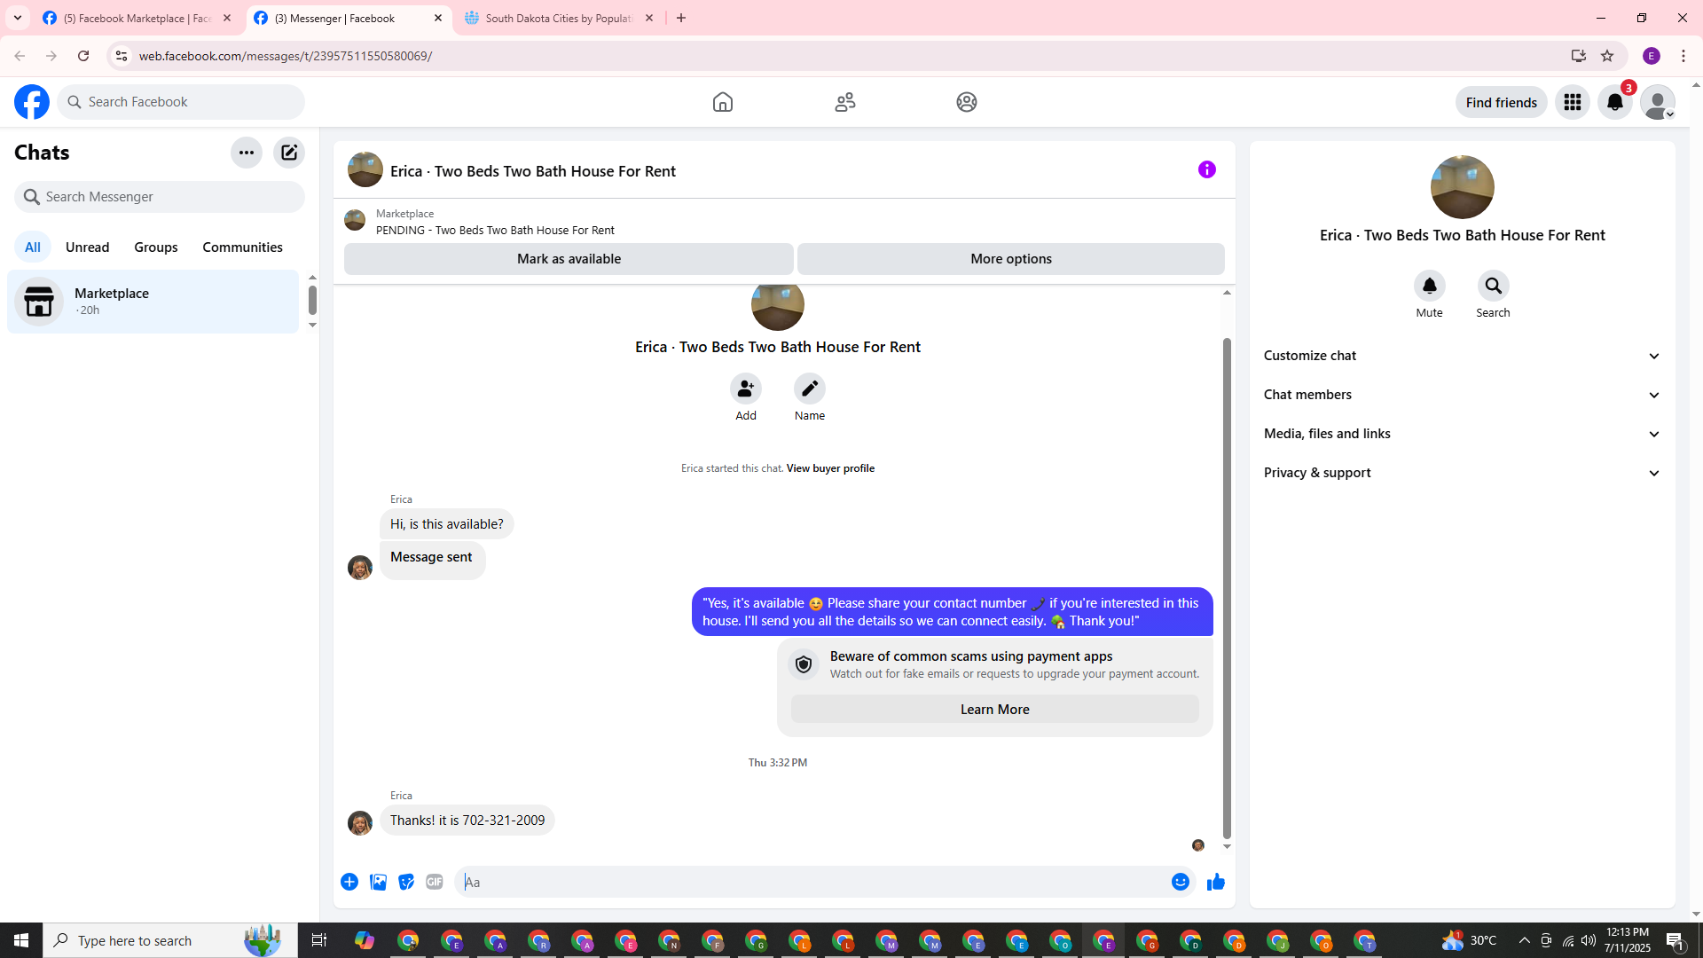Screen dimensions: 1703x958
Task: Expand the Customize chat section
Action: click(1463, 356)
